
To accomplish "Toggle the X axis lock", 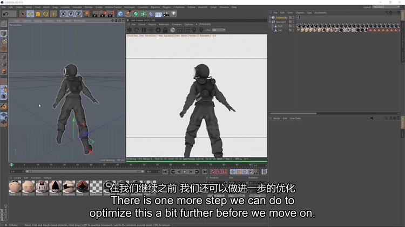I will (63, 13).
